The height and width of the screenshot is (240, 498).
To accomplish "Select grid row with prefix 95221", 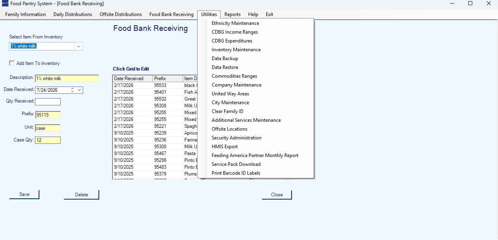I will click(155, 126).
